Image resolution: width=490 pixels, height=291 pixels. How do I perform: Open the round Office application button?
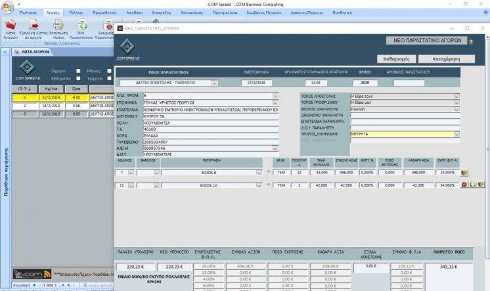(x=7, y=7)
